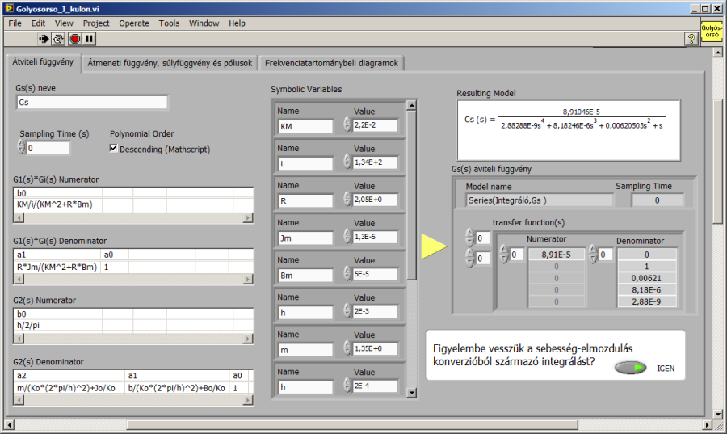Image resolution: width=727 pixels, height=434 pixels.
Task: Click the Numerator index stepper
Action: click(502, 255)
